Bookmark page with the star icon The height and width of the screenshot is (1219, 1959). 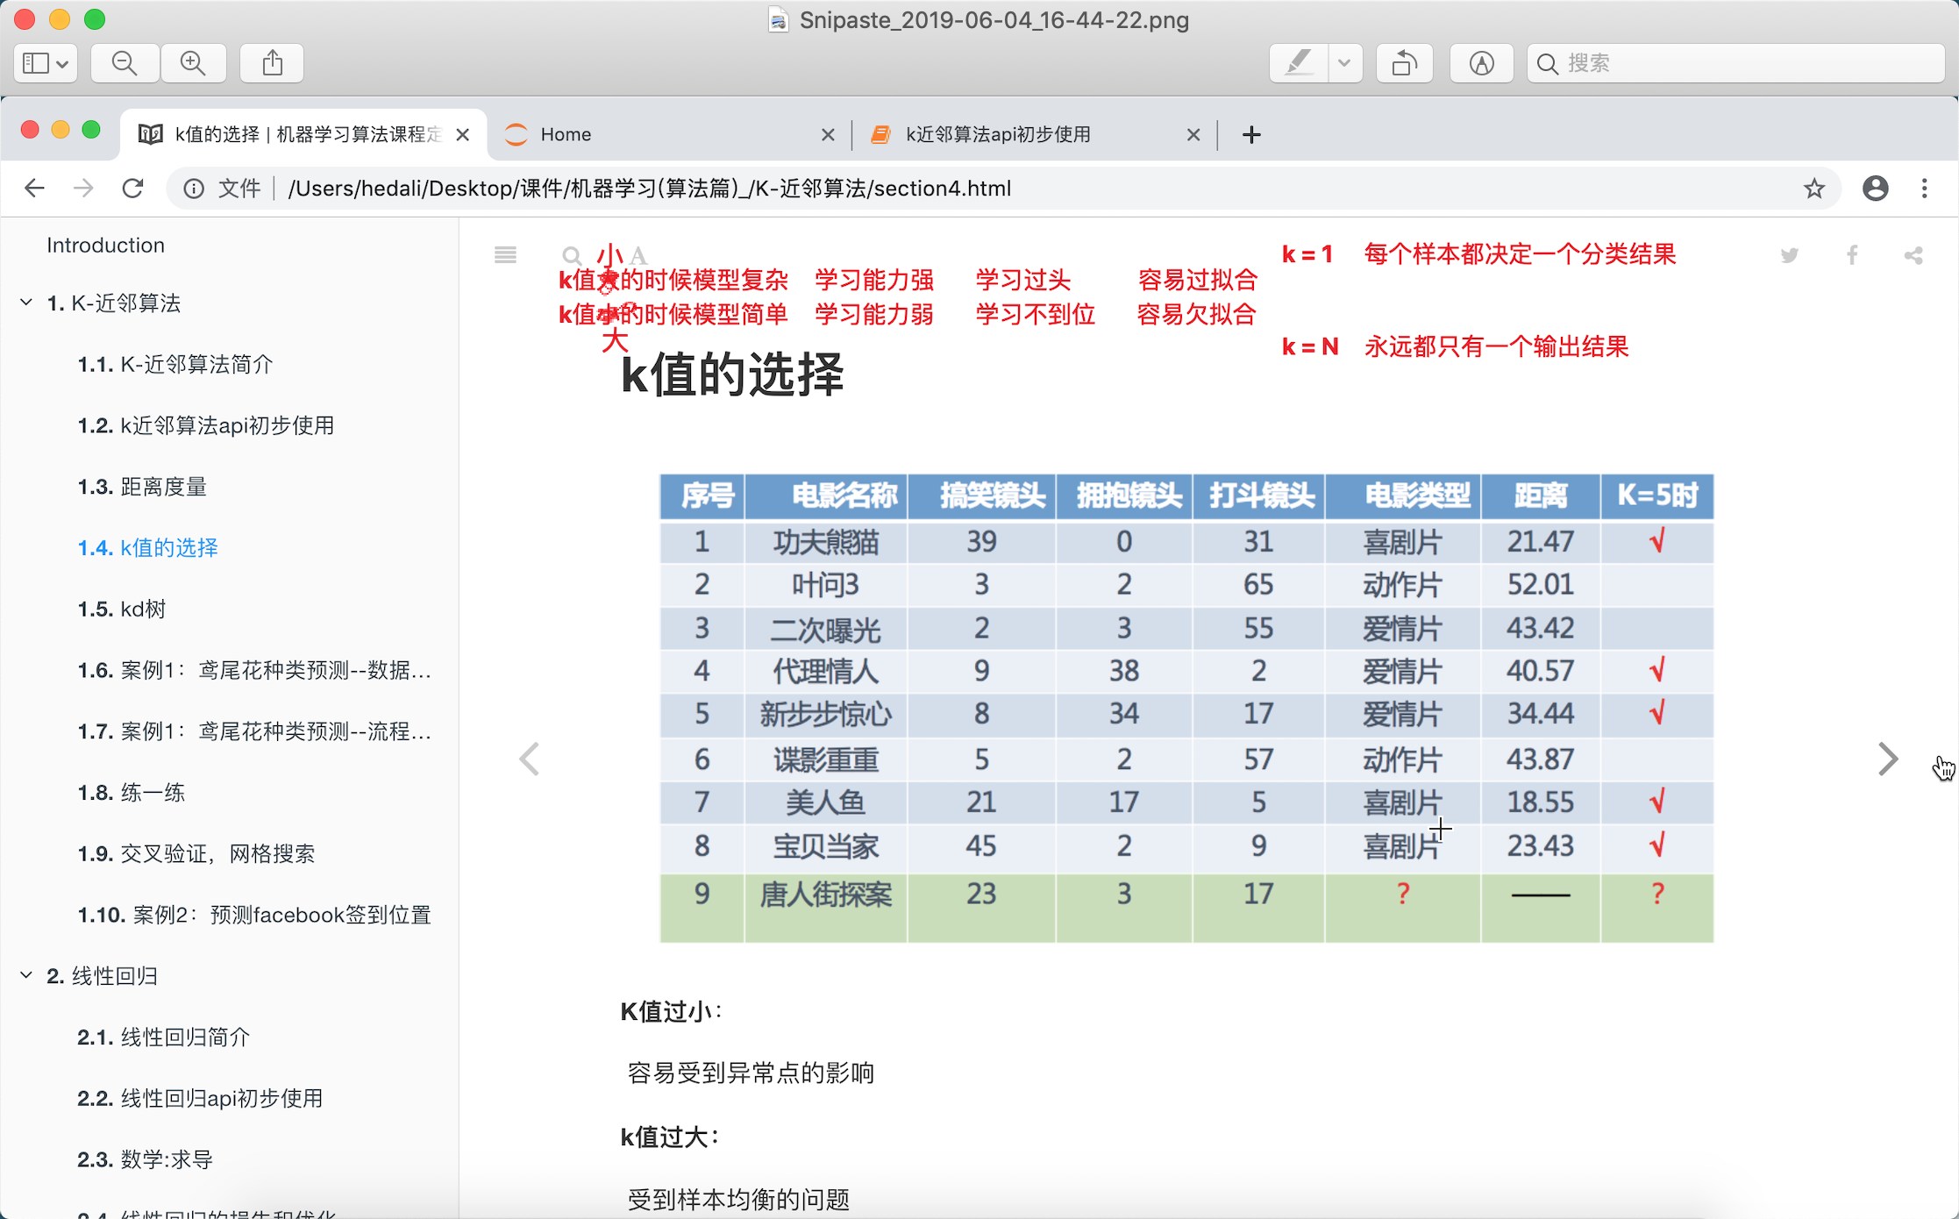click(x=1814, y=189)
